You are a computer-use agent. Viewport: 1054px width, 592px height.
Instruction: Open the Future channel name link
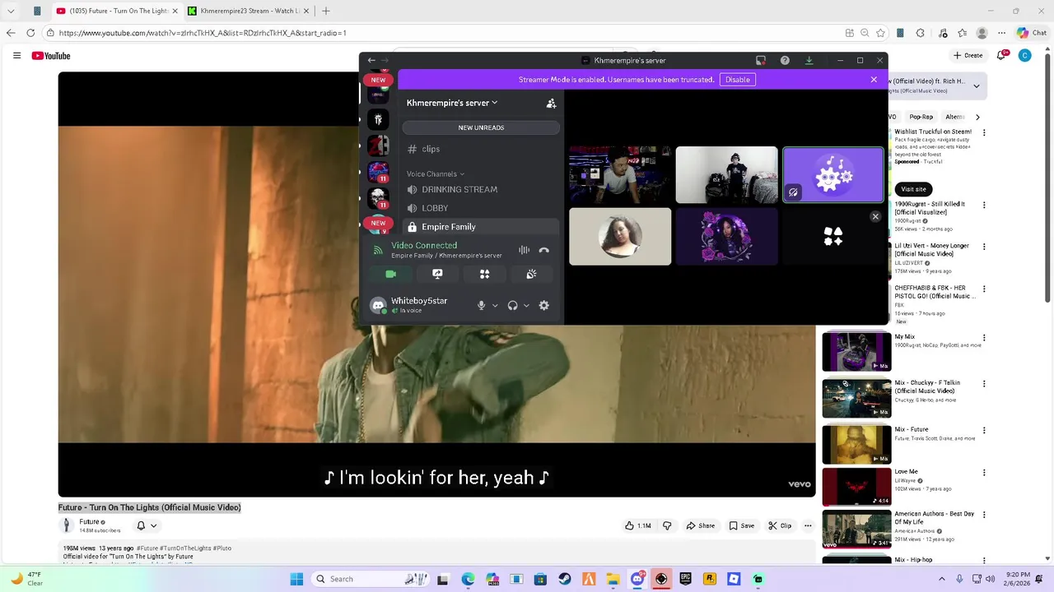point(89,522)
